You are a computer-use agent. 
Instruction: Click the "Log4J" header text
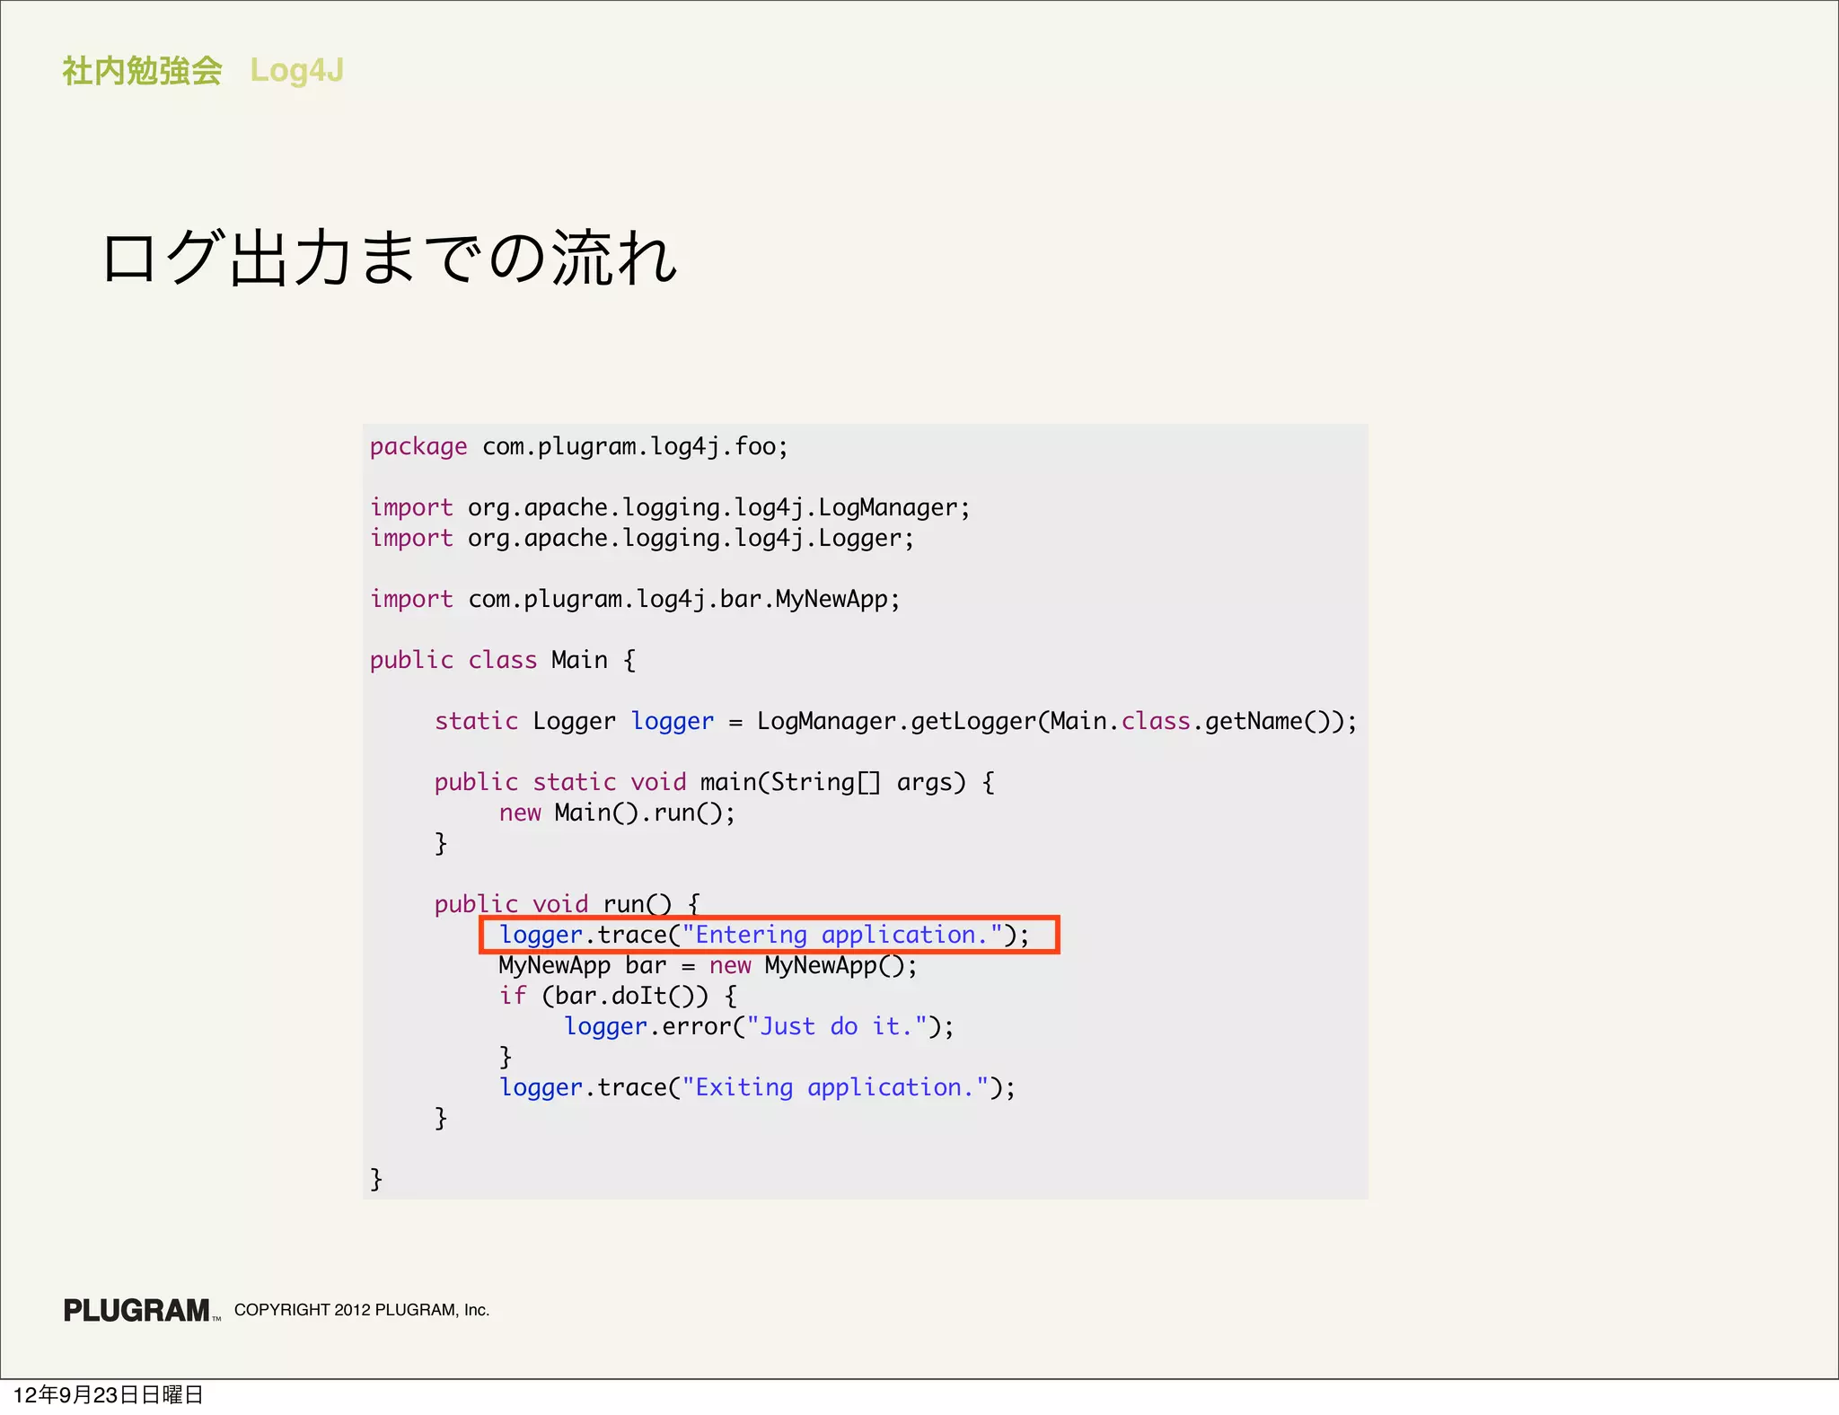click(x=296, y=71)
